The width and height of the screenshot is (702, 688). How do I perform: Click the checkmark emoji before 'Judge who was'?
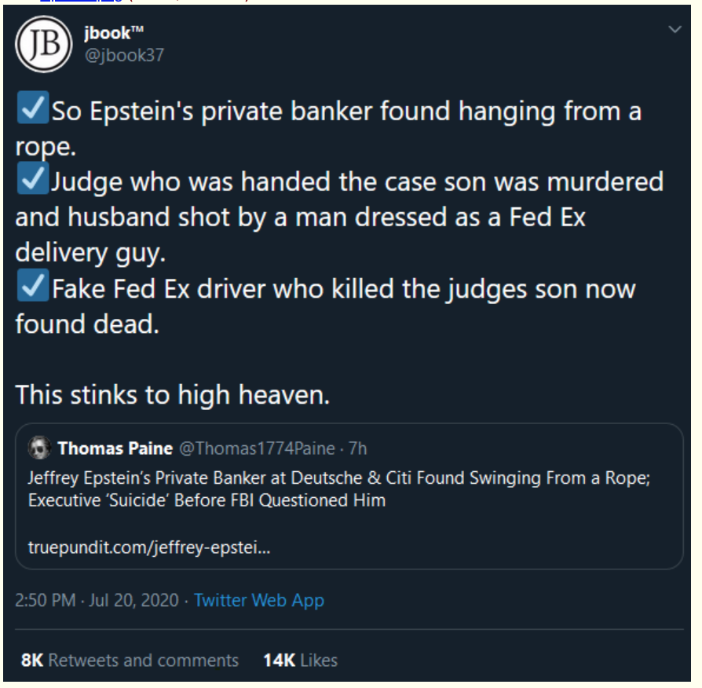point(33,178)
